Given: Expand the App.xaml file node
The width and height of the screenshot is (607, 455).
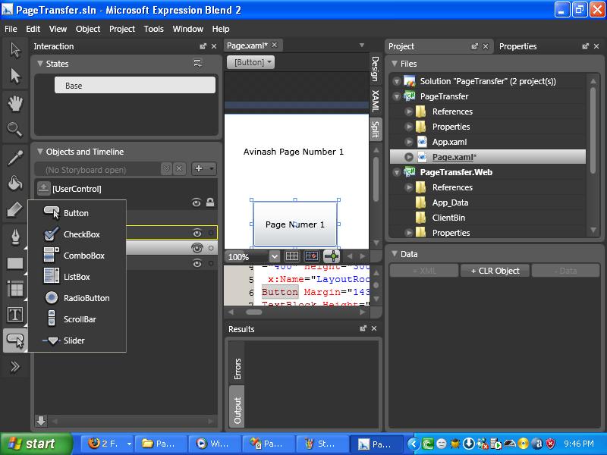Looking at the screenshot, I should [409, 142].
